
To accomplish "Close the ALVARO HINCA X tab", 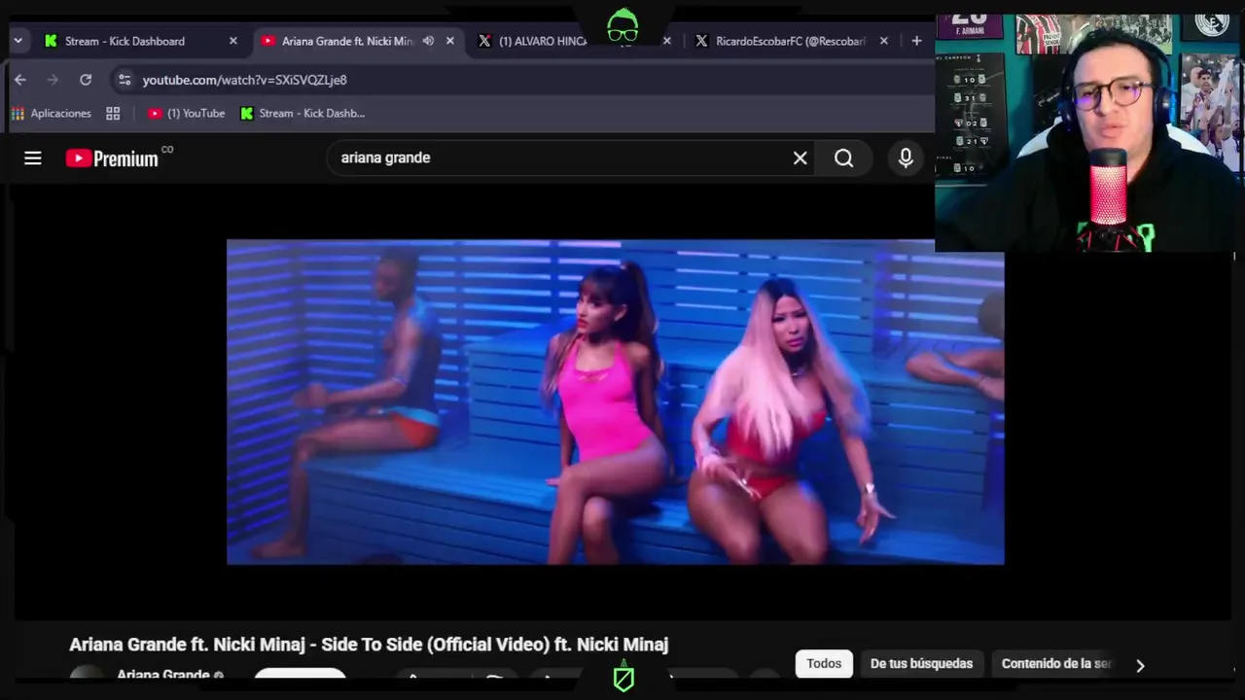I will point(666,41).
